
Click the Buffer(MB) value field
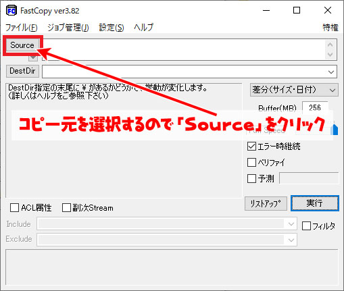pos(315,108)
